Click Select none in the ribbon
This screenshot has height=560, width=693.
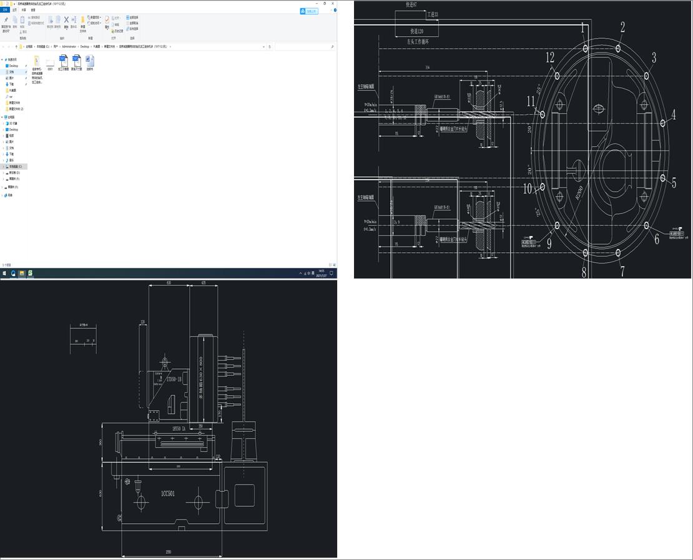click(x=132, y=23)
